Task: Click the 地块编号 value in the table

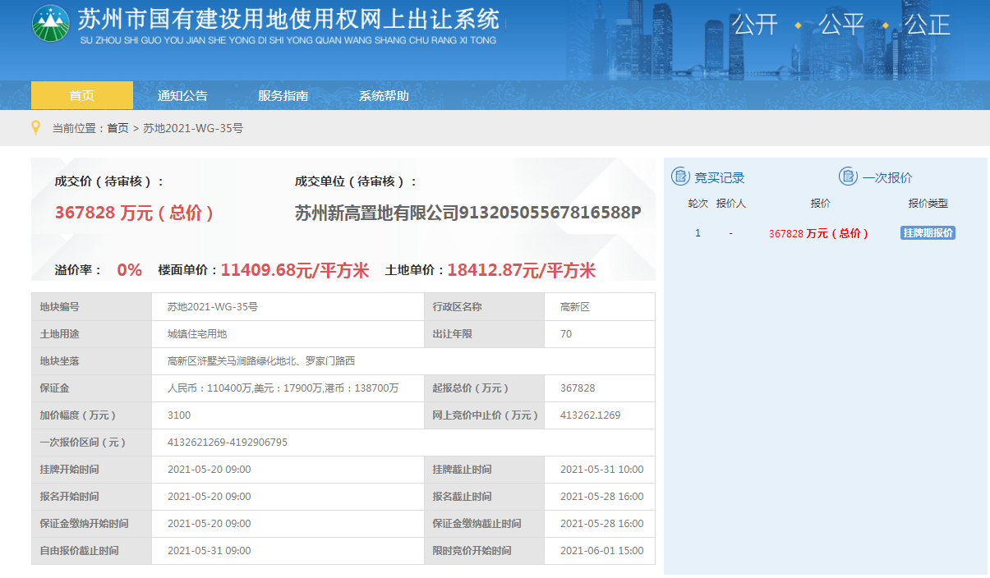Action: (213, 307)
